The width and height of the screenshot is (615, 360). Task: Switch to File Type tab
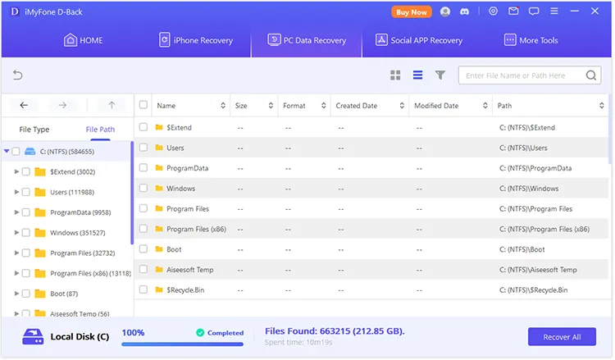34,130
